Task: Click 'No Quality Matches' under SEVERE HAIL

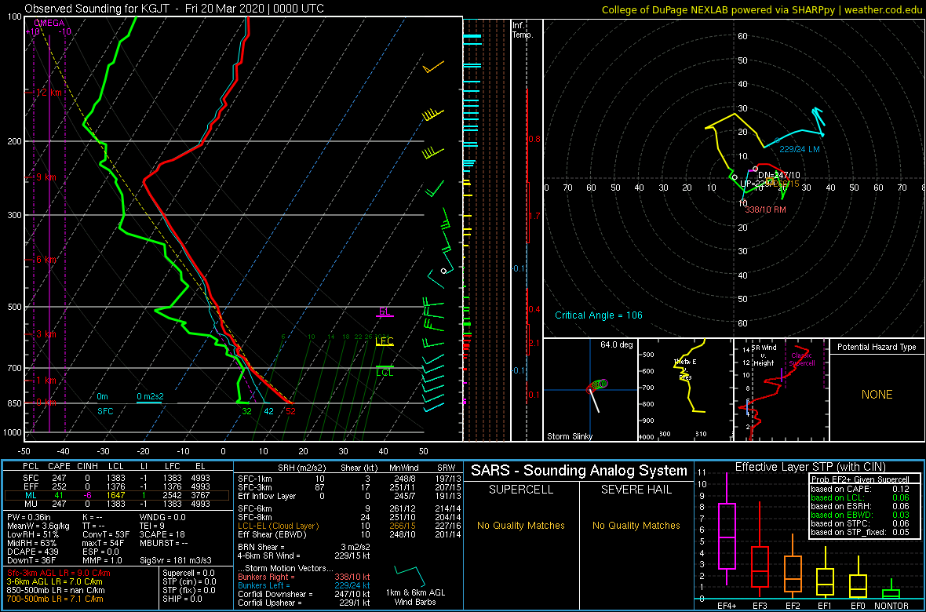Action: [x=636, y=525]
